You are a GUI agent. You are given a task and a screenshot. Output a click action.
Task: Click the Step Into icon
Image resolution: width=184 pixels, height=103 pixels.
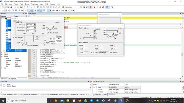[x=13, y=11]
